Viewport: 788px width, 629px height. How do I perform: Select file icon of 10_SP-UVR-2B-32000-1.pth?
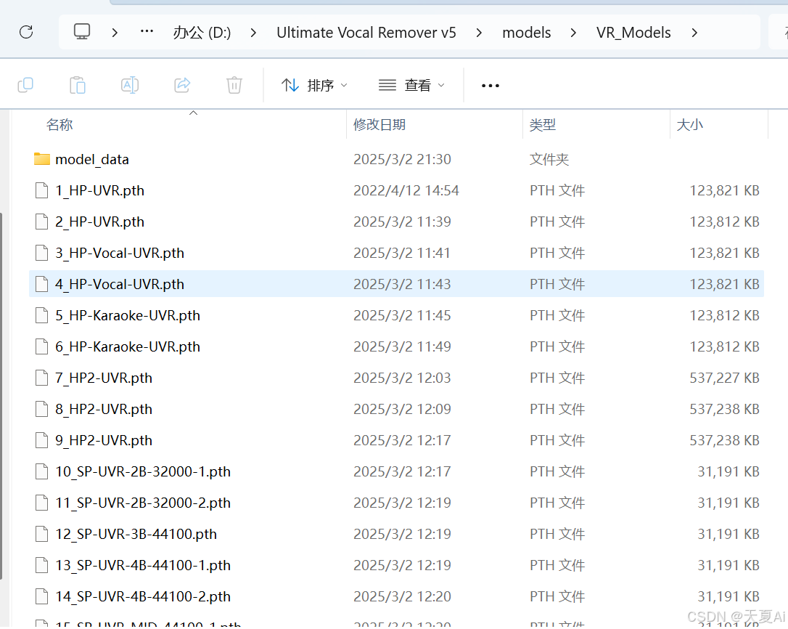point(41,471)
